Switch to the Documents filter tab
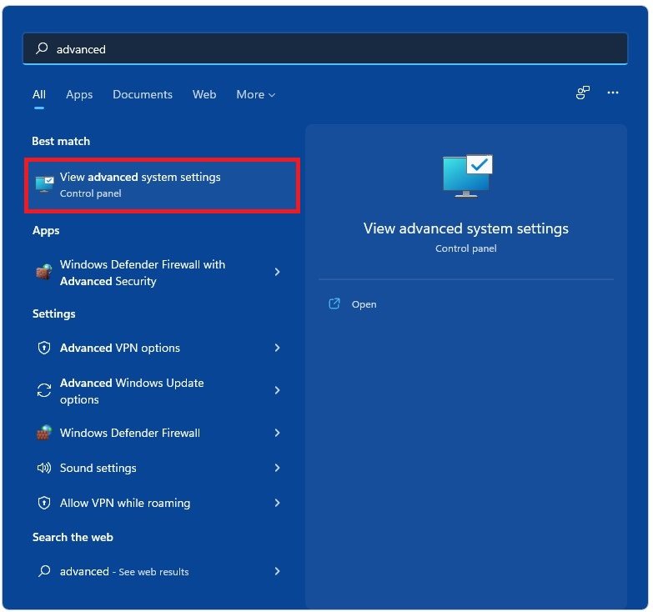The height and width of the screenshot is (612, 653). (143, 94)
